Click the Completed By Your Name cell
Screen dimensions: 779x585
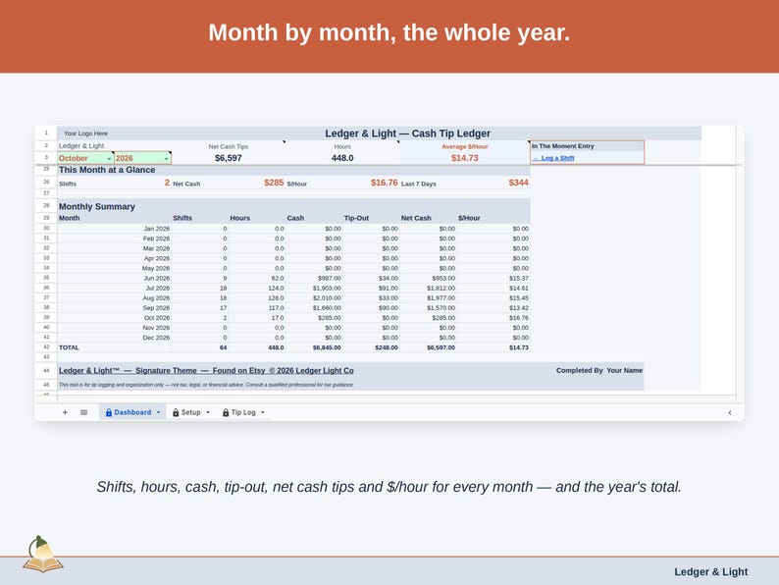pyautogui.click(x=599, y=371)
